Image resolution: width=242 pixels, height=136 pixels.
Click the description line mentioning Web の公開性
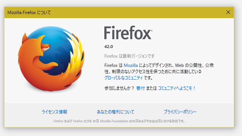[159, 65]
